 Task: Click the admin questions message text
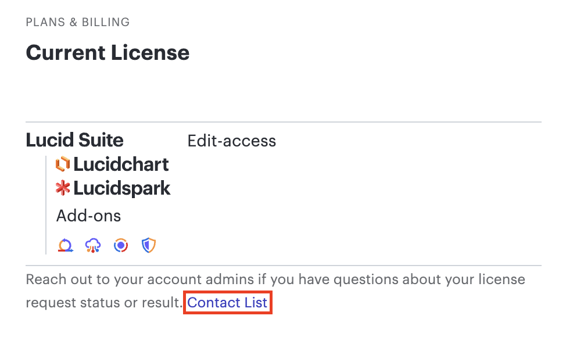tap(274, 279)
